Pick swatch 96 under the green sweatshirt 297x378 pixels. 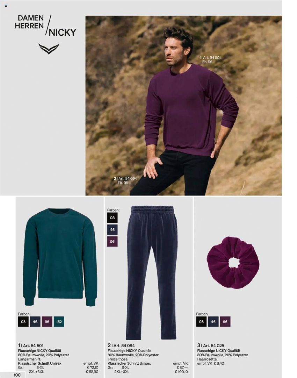[x=47, y=322]
